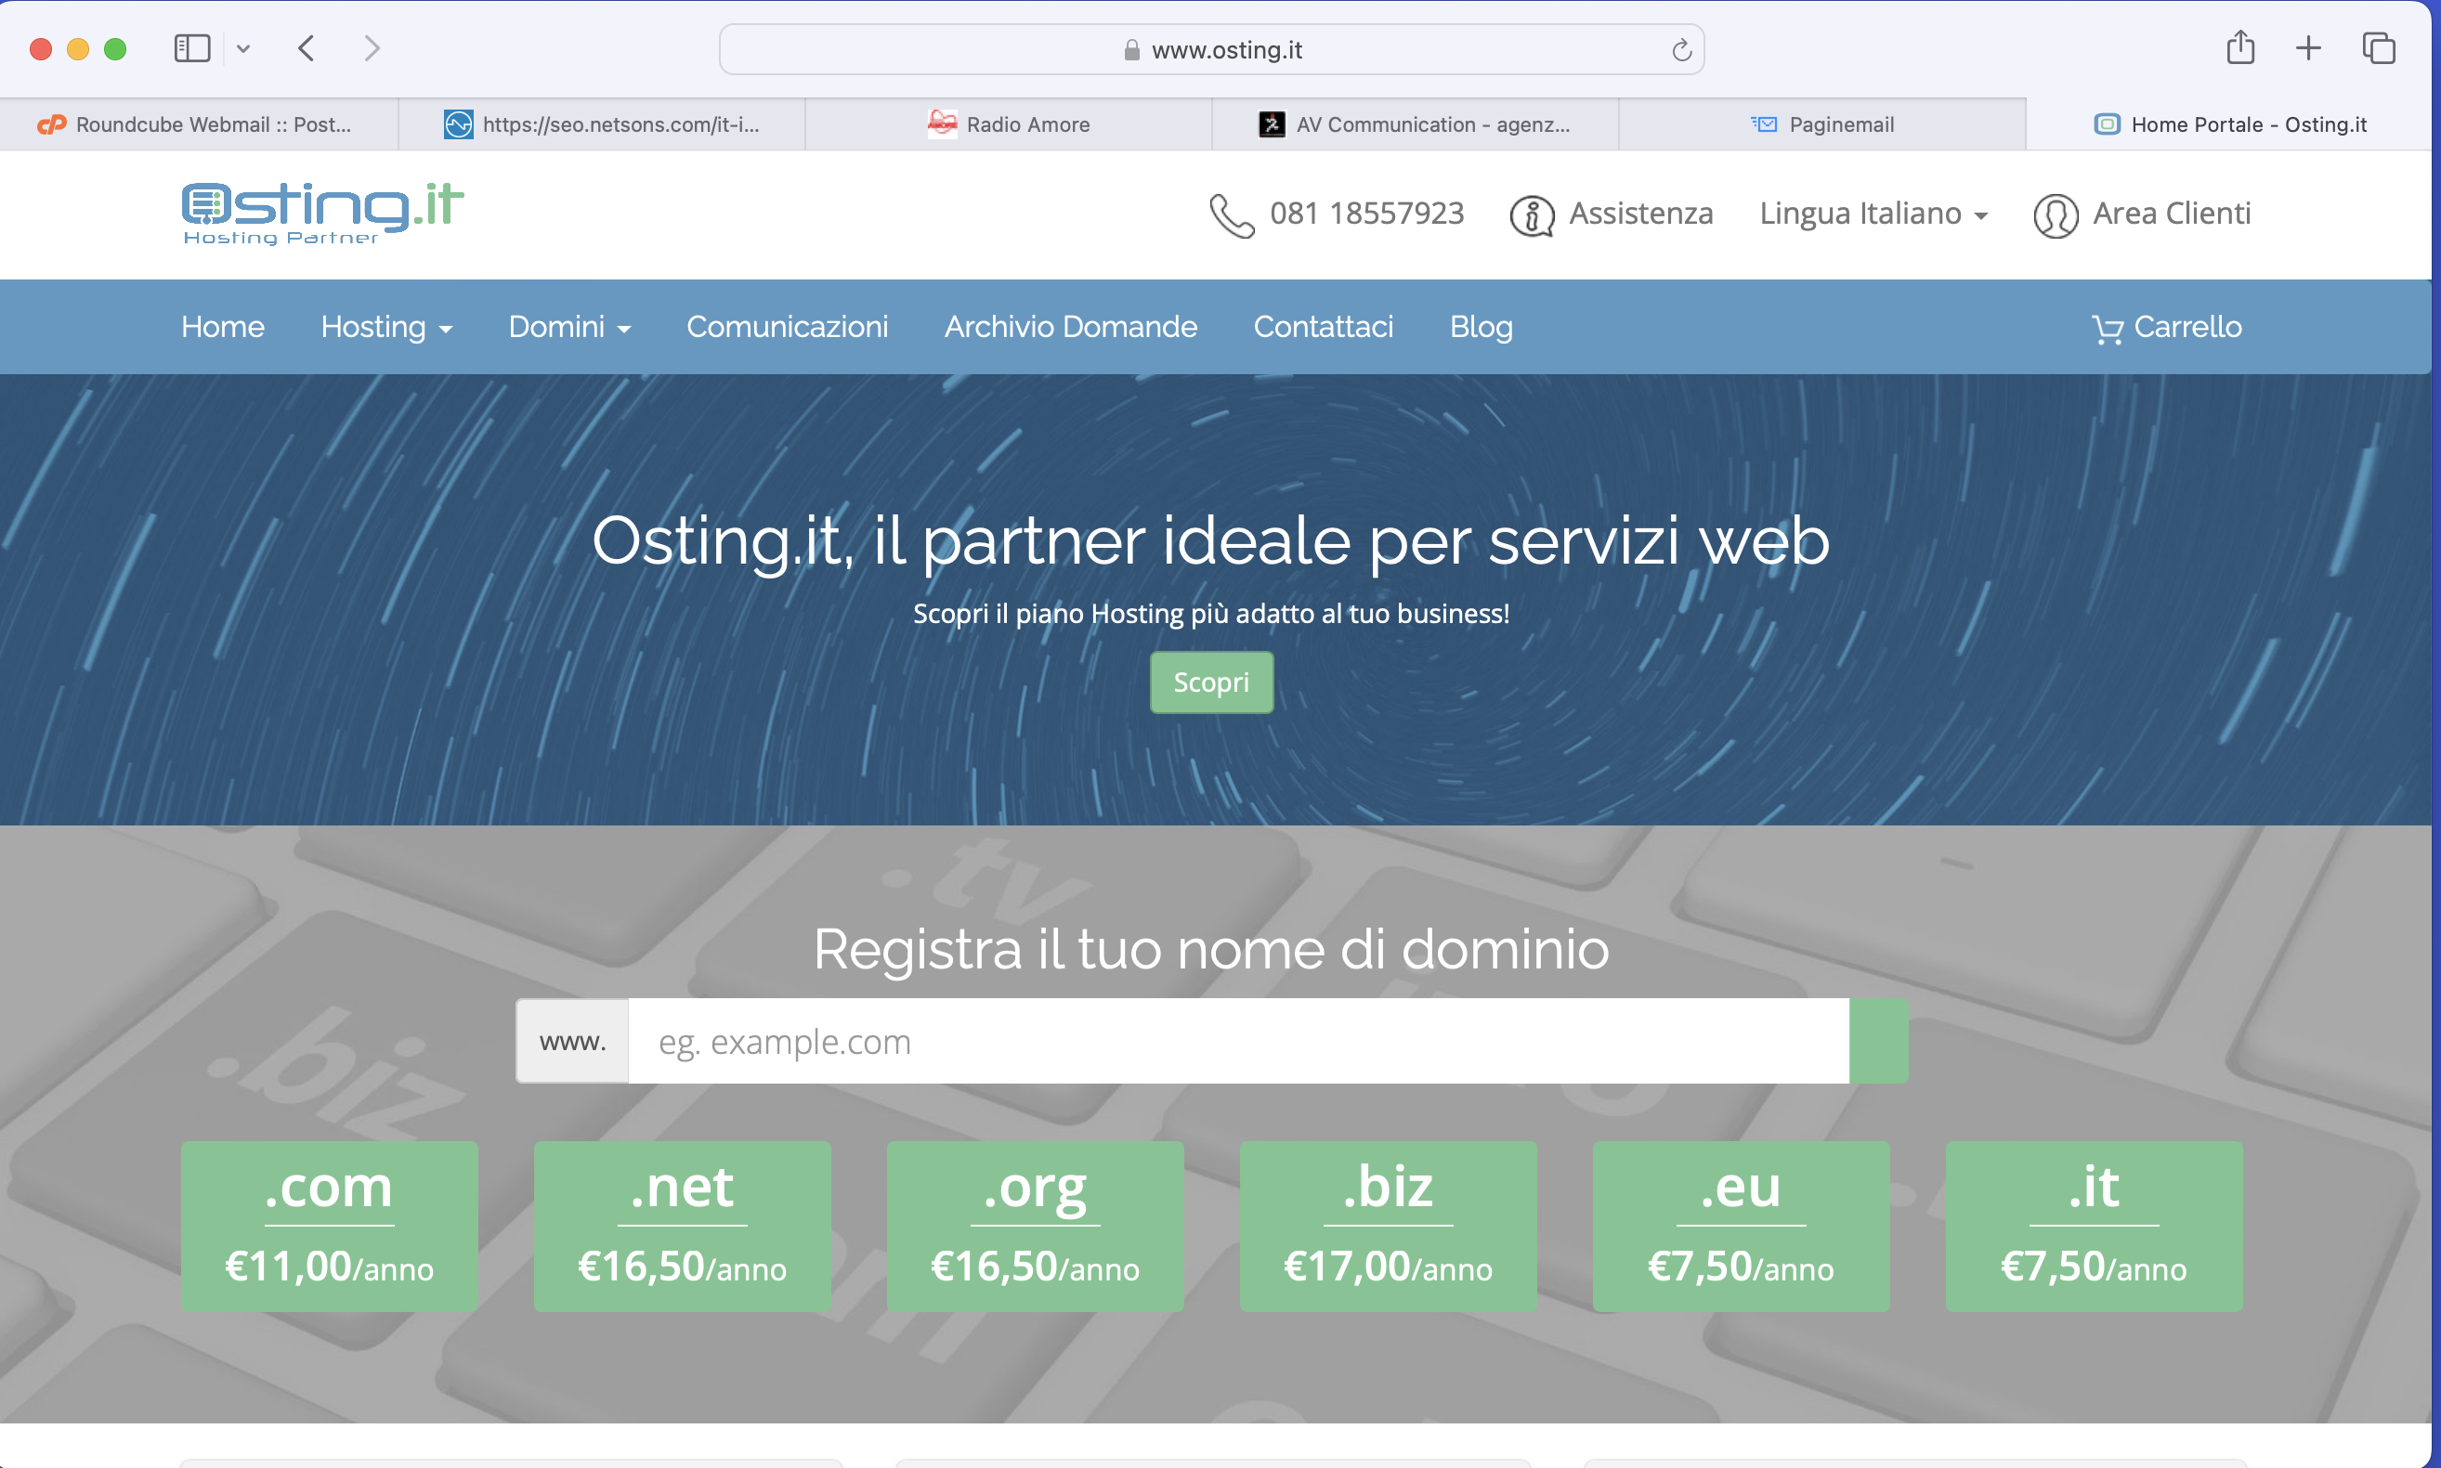Click the Osting.it Hosting Partner logo
The image size is (2441, 1468).
322,214
